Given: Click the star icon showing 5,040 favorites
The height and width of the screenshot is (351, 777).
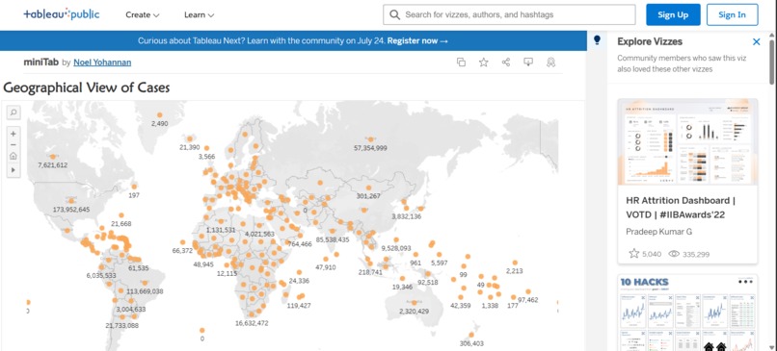Looking at the screenshot, I should click(633, 254).
